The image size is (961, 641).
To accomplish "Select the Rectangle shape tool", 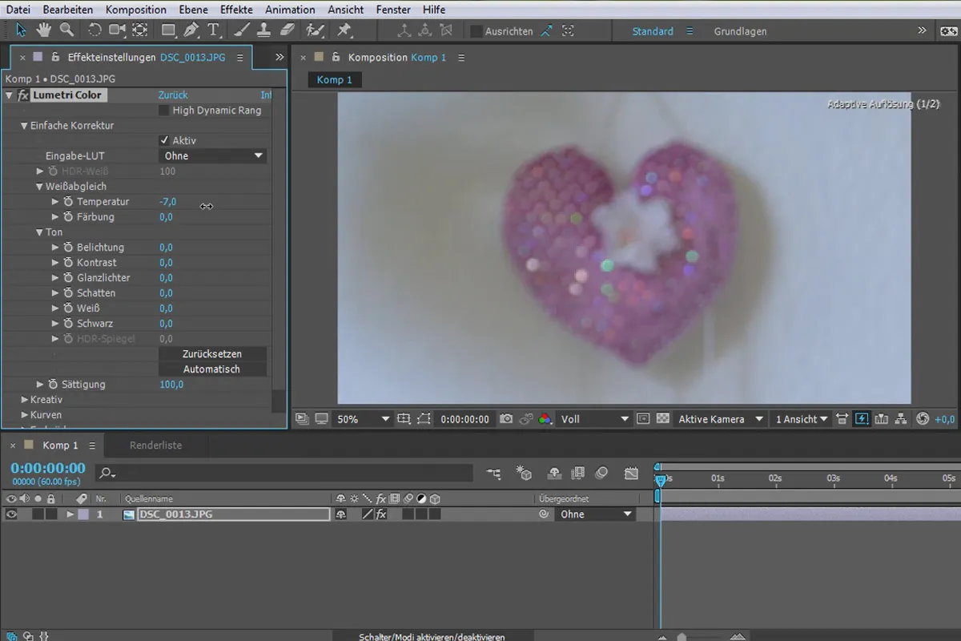I will click(x=168, y=30).
